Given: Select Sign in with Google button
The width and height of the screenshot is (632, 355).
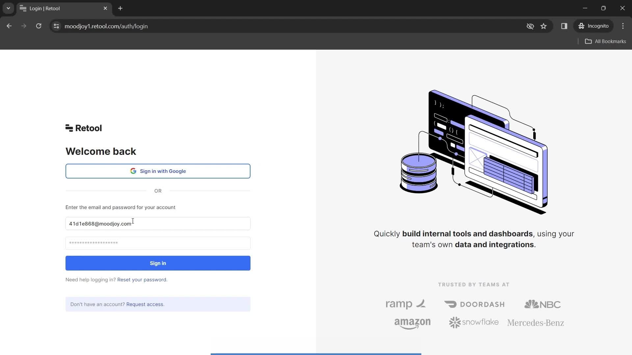Looking at the screenshot, I should click(158, 172).
